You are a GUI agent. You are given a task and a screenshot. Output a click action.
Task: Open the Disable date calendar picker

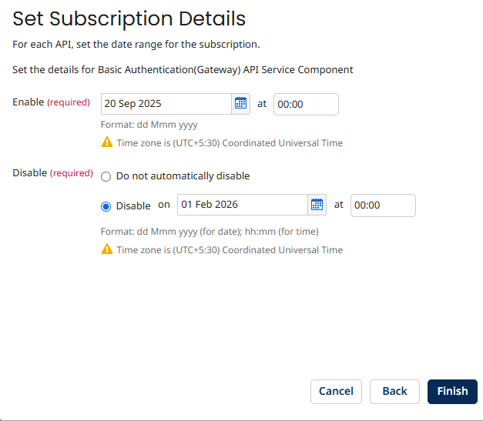coord(317,205)
